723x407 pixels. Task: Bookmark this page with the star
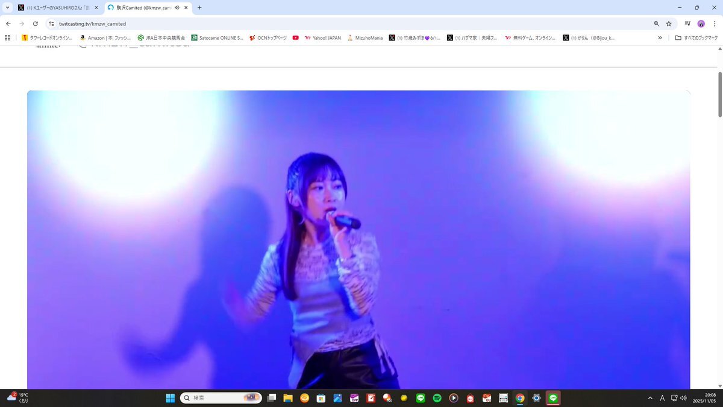(669, 24)
